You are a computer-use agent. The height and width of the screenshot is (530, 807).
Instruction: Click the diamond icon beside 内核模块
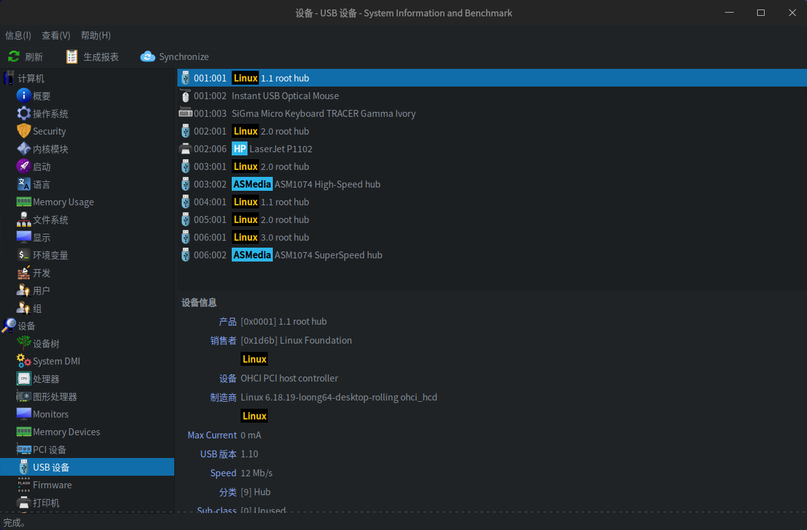tap(24, 148)
